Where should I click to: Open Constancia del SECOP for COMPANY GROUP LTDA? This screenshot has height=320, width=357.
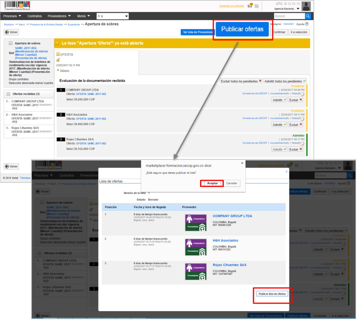255,93
